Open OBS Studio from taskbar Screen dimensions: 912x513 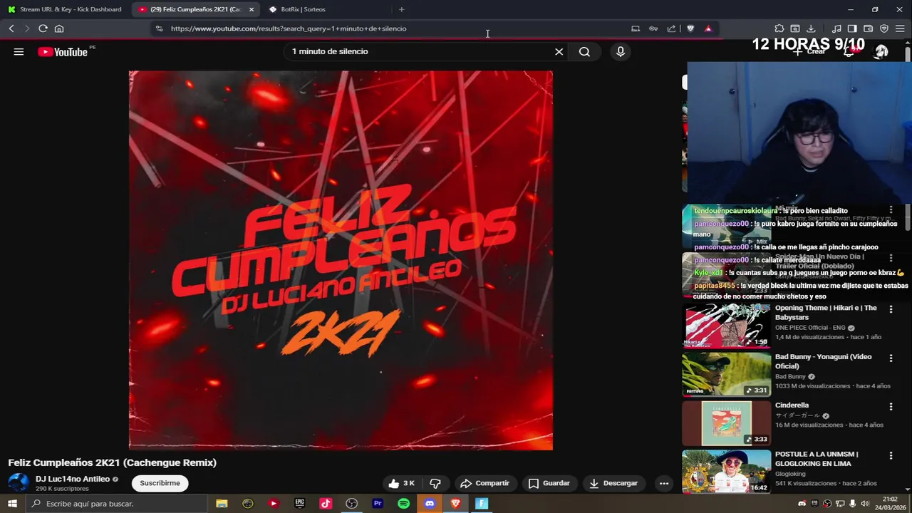[351, 504]
